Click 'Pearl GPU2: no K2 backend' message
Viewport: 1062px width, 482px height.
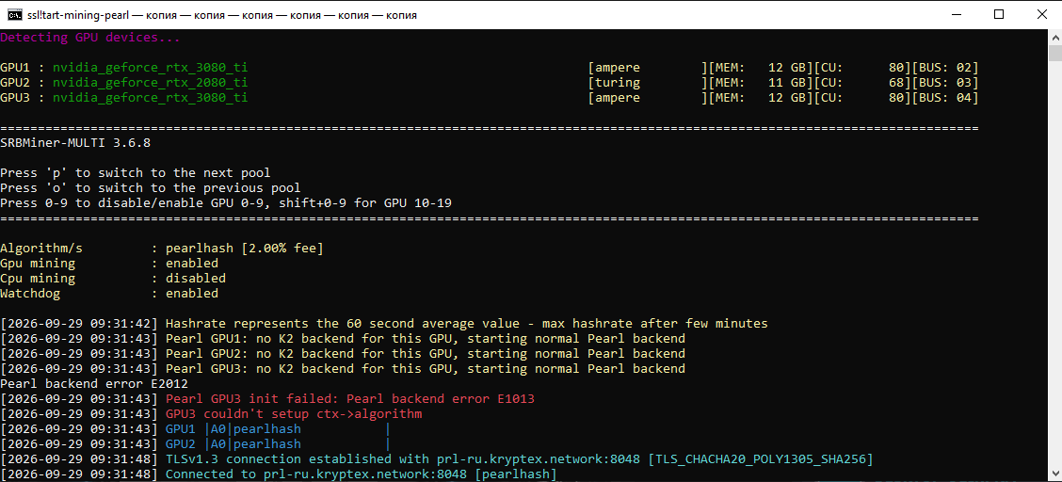(x=426, y=353)
